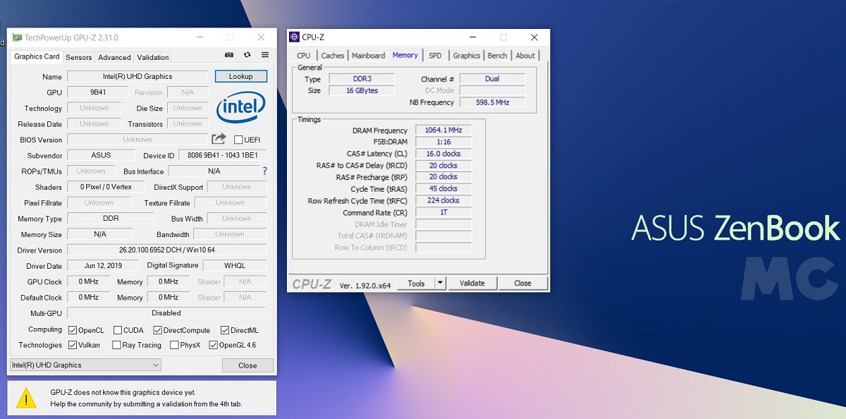Screen dimensions: 846x419
Task: Click the Lookup button
Action: [240, 76]
